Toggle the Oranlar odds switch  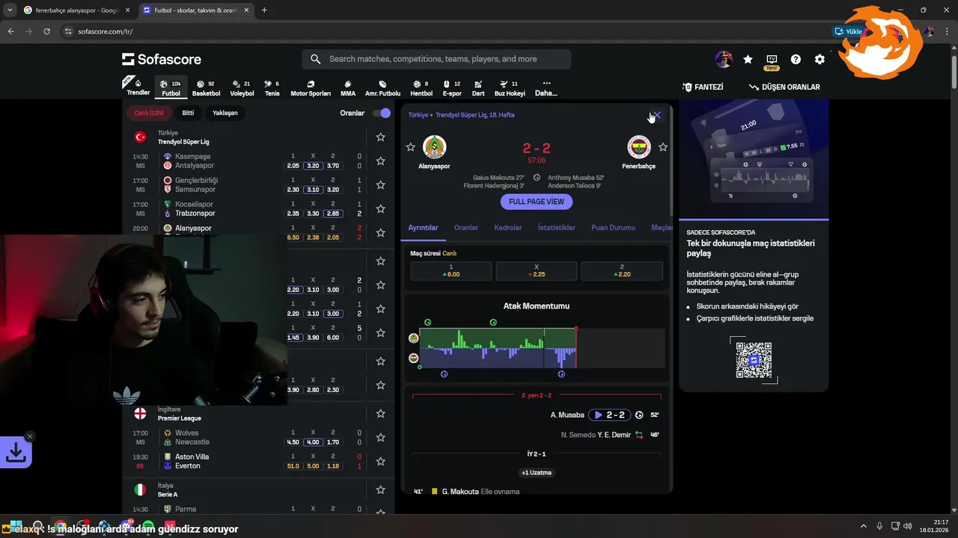(x=382, y=113)
